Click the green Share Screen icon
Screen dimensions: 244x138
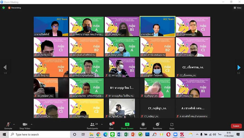(127, 124)
